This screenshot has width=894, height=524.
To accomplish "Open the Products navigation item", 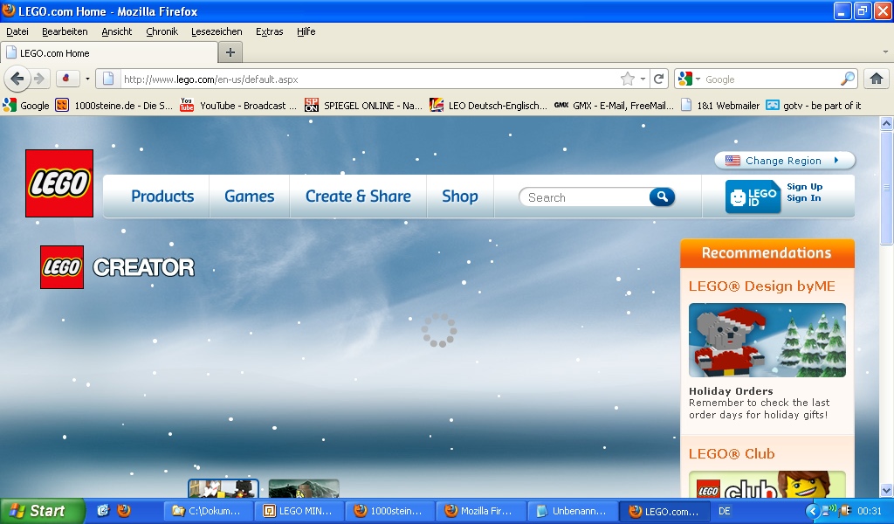I will point(162,196).
